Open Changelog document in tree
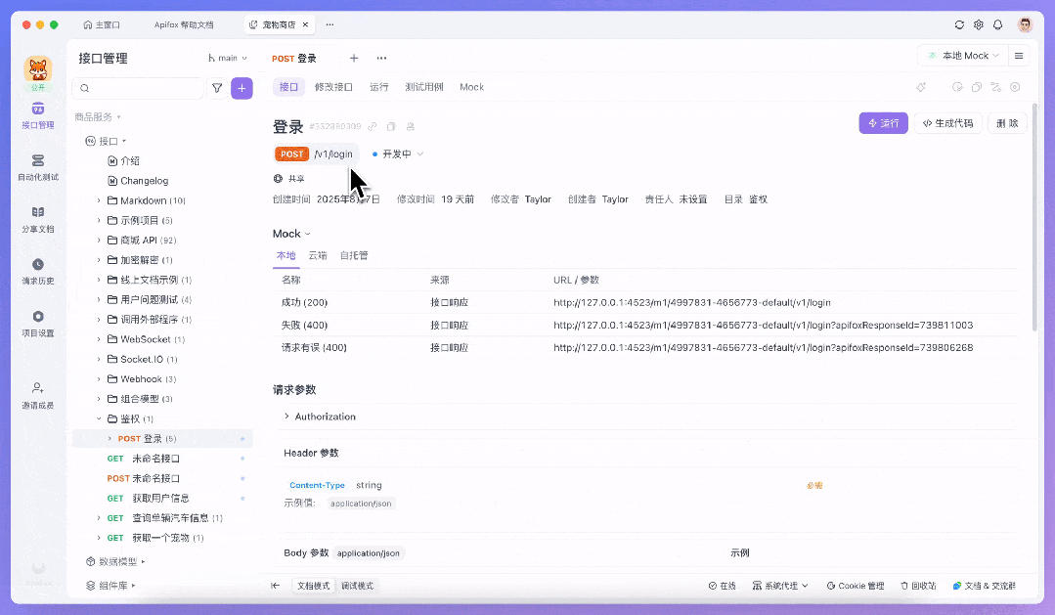This screenshot has width=1055, height=615. pyautogui.click(x=144, y=181)
